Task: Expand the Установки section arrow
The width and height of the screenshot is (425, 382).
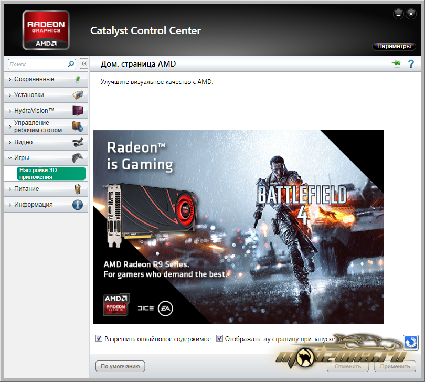Action: click(x=10, y=95)
